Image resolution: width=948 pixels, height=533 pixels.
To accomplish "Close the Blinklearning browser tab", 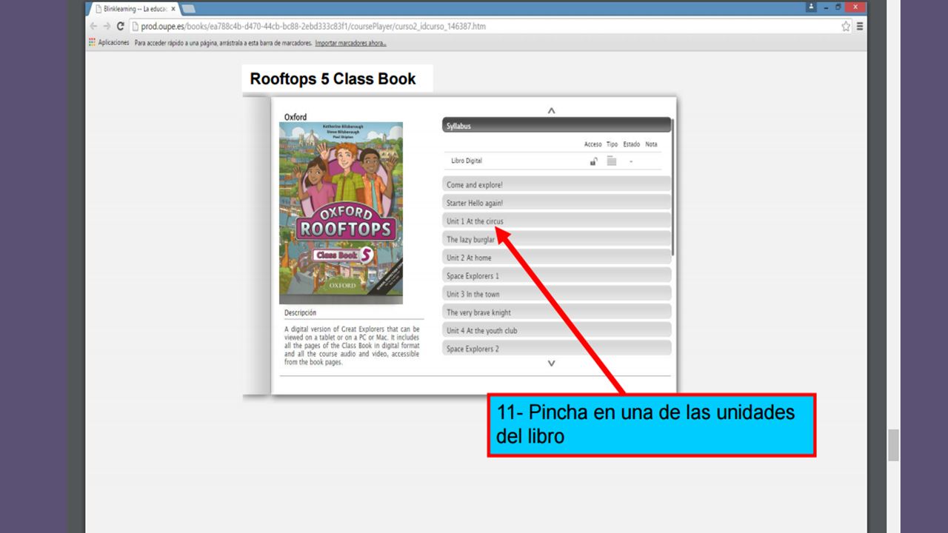I will [x=173, y=9].
